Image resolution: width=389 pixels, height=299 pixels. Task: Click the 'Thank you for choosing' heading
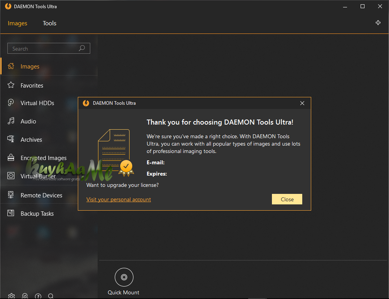coord(220,122)
